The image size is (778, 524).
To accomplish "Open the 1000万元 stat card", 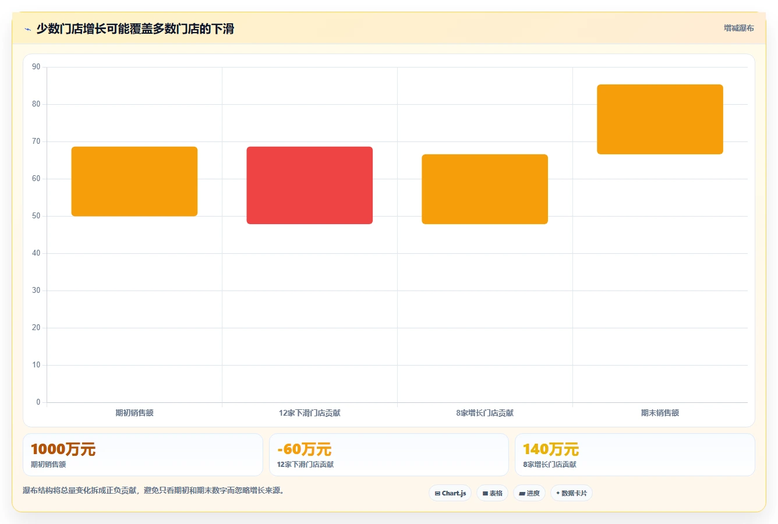I will [143, 455].
